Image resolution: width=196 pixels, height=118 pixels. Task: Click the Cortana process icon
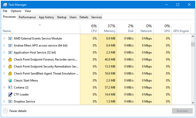(10, 87)
